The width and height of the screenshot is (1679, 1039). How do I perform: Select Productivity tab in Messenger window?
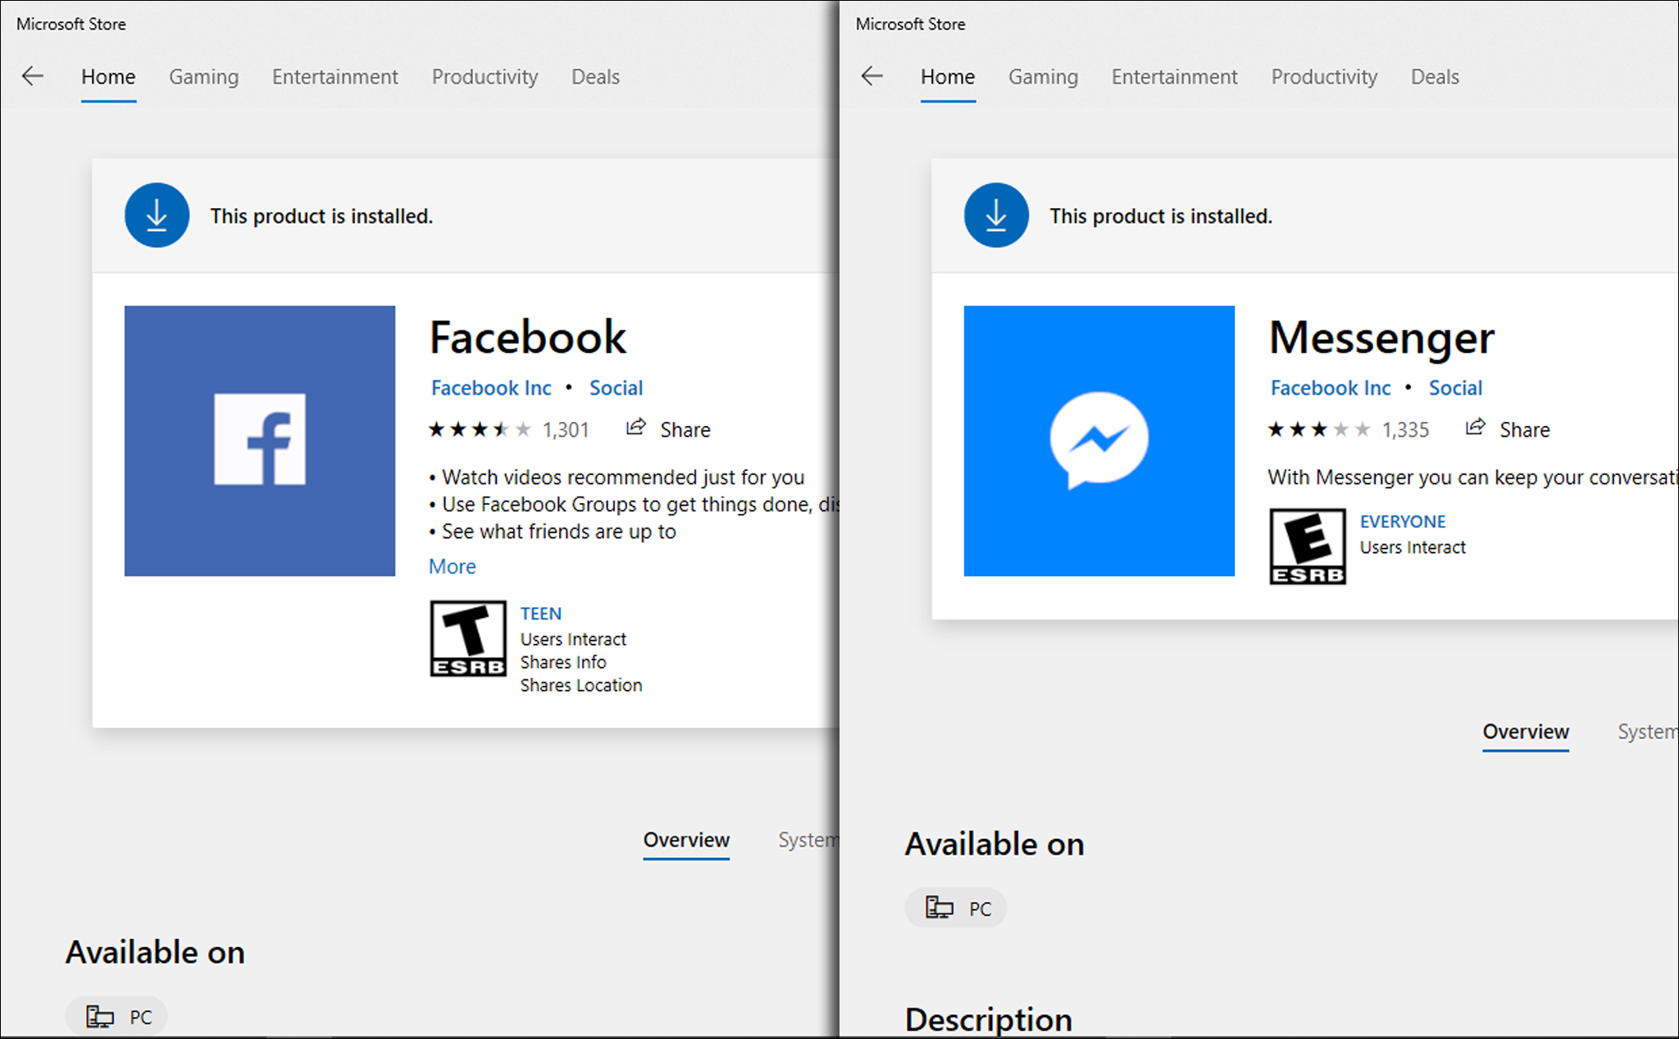[x=1325, y=77]
